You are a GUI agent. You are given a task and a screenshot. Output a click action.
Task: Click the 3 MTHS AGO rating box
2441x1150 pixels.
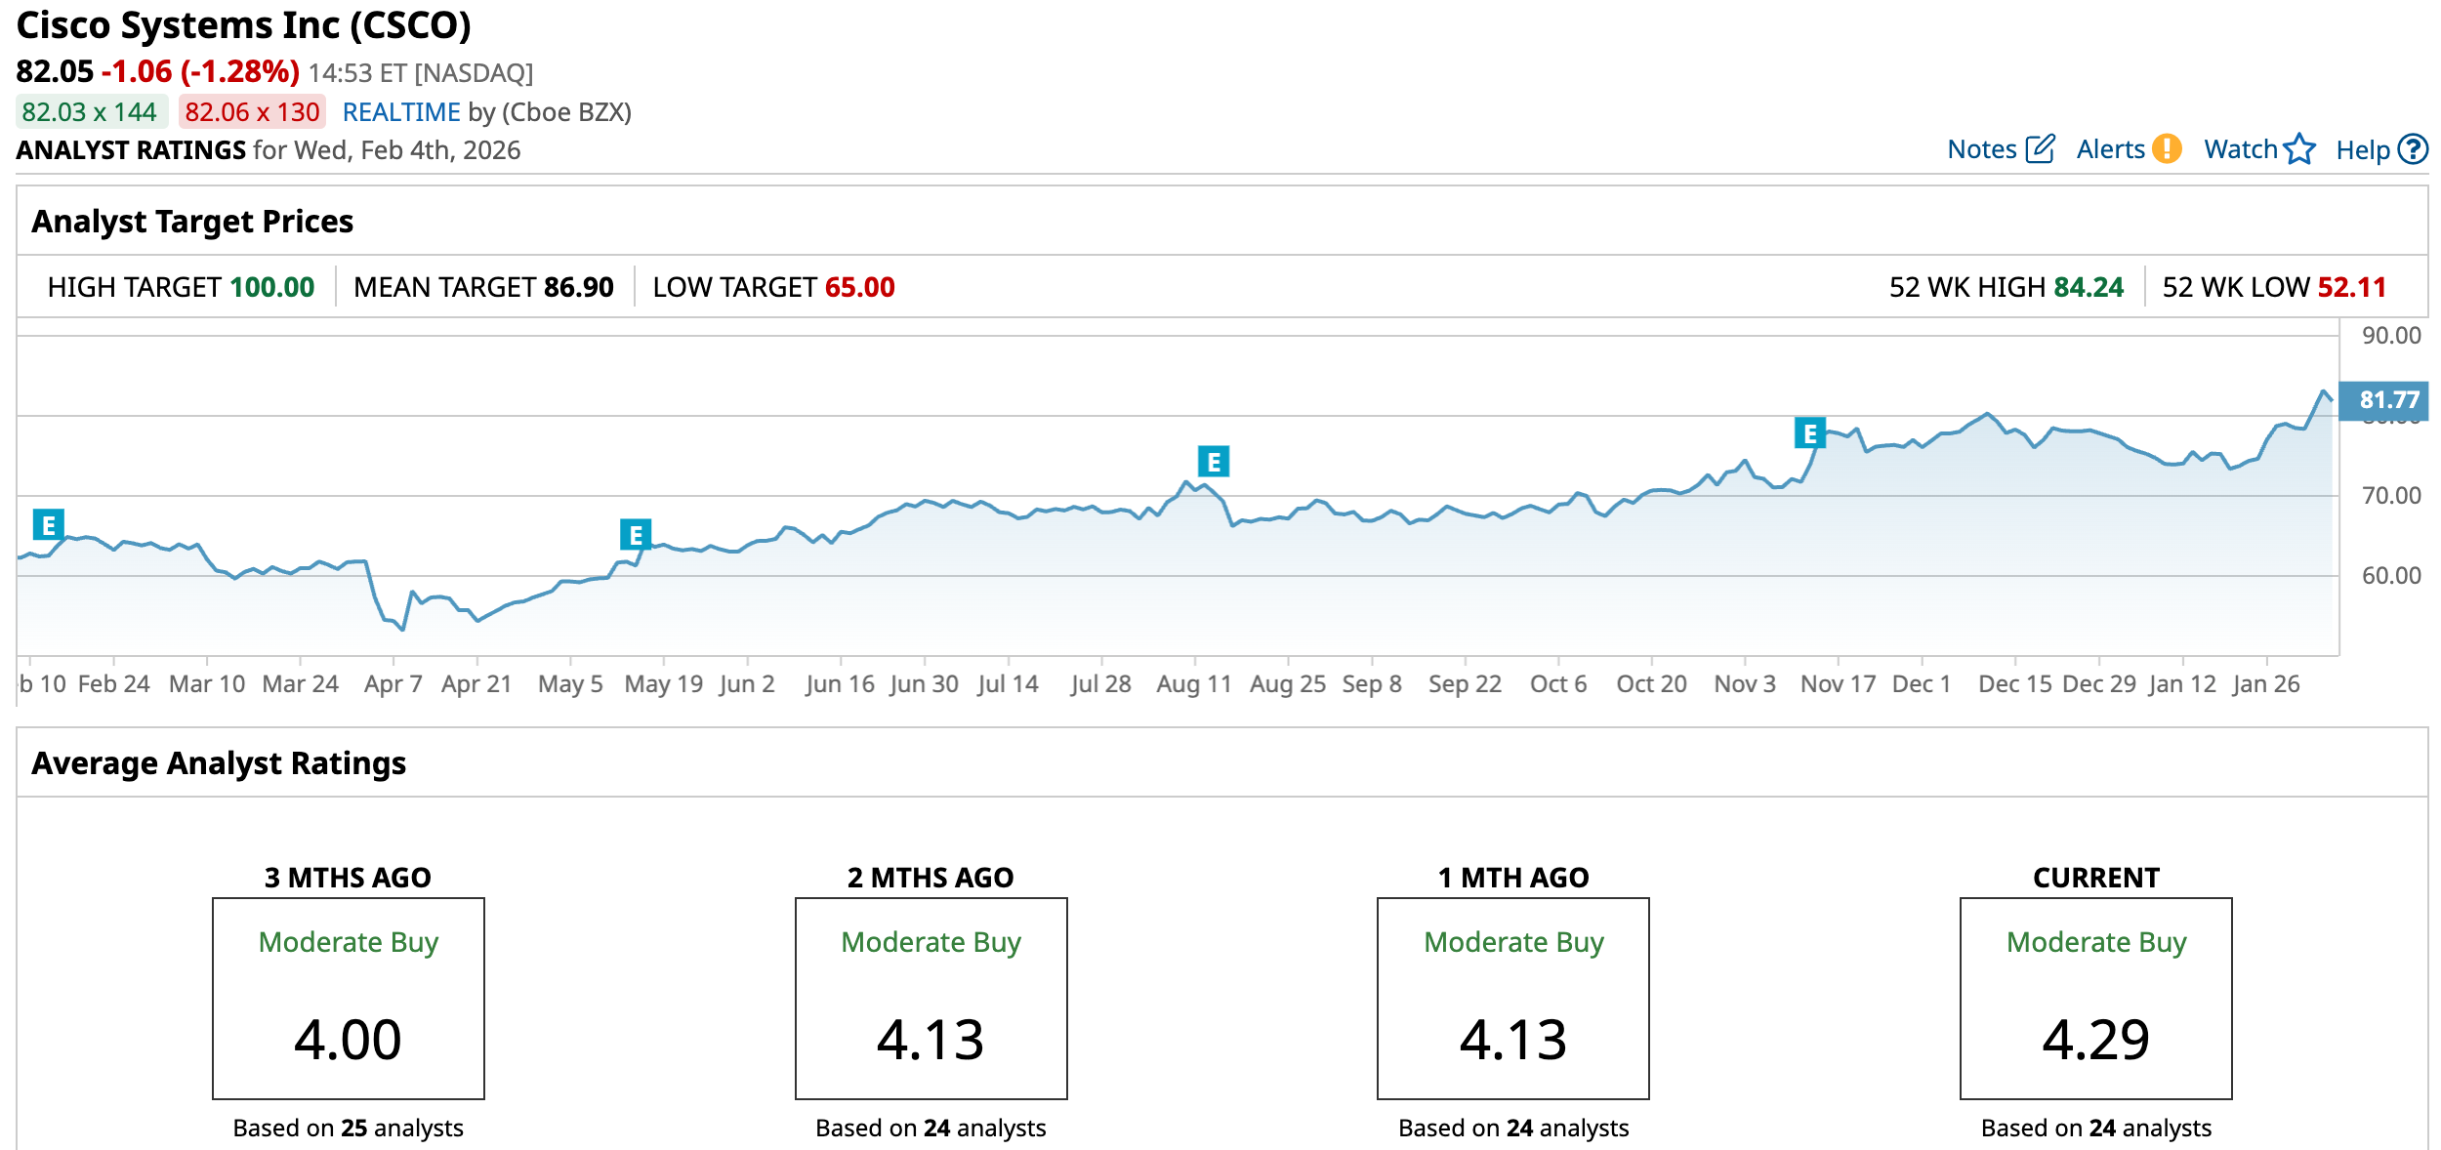tap(349, 998)
